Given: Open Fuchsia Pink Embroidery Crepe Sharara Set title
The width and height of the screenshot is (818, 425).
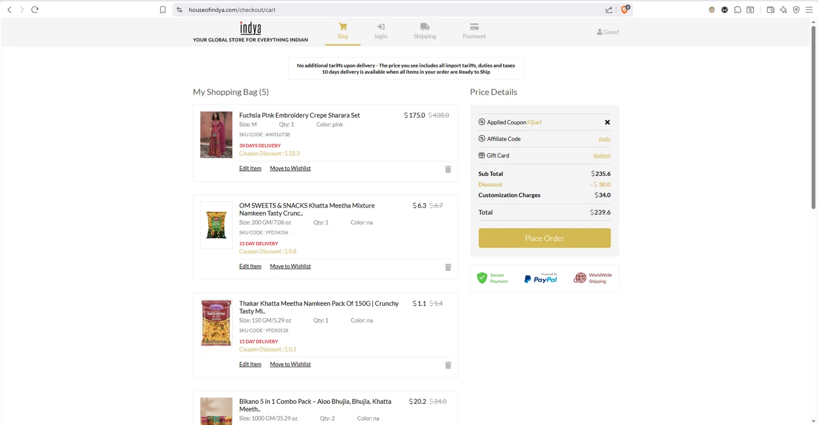Looking at the screenshot, I should [x=299, y=116].
